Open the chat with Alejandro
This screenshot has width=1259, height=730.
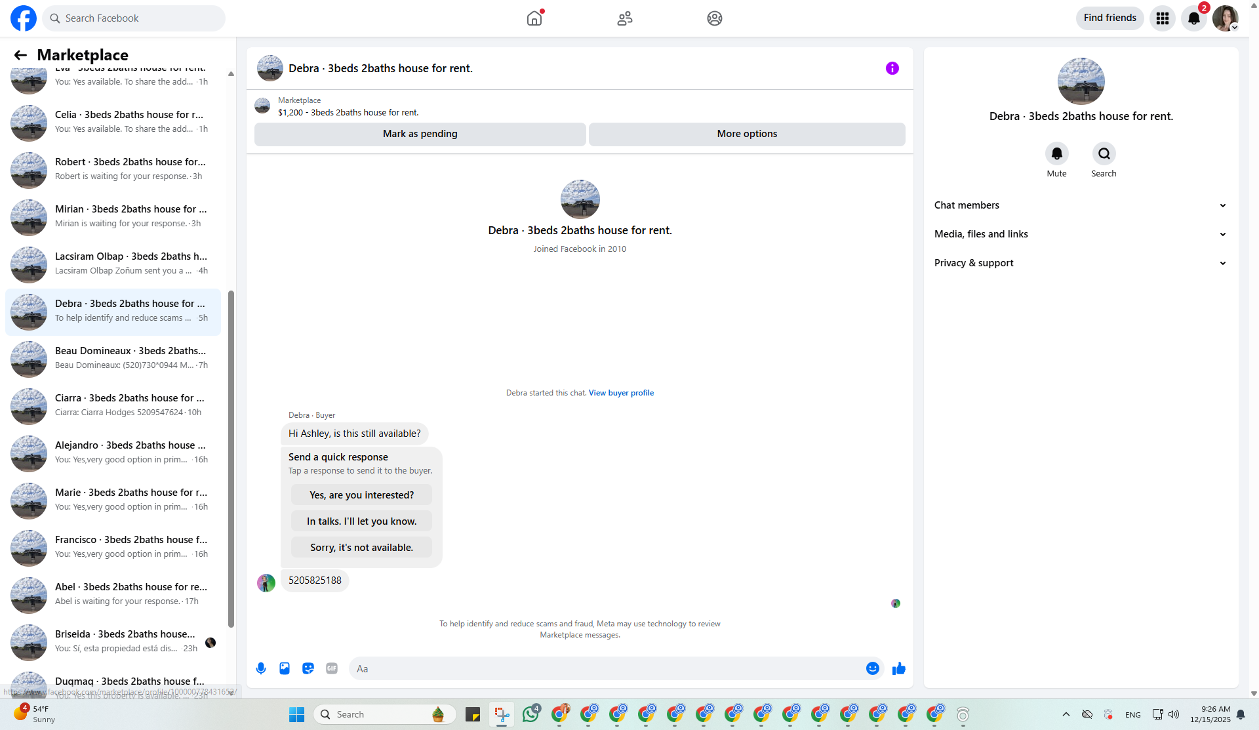coord(113,453)
